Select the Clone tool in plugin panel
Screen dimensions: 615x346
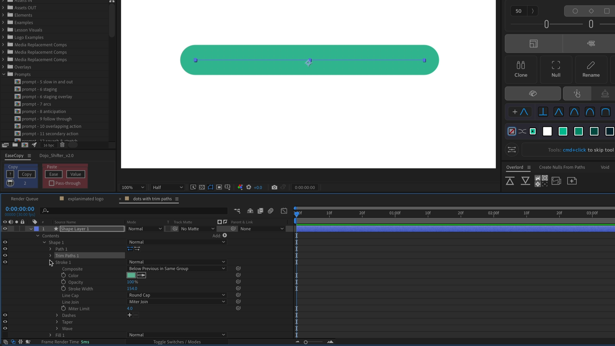pos(521,70)
